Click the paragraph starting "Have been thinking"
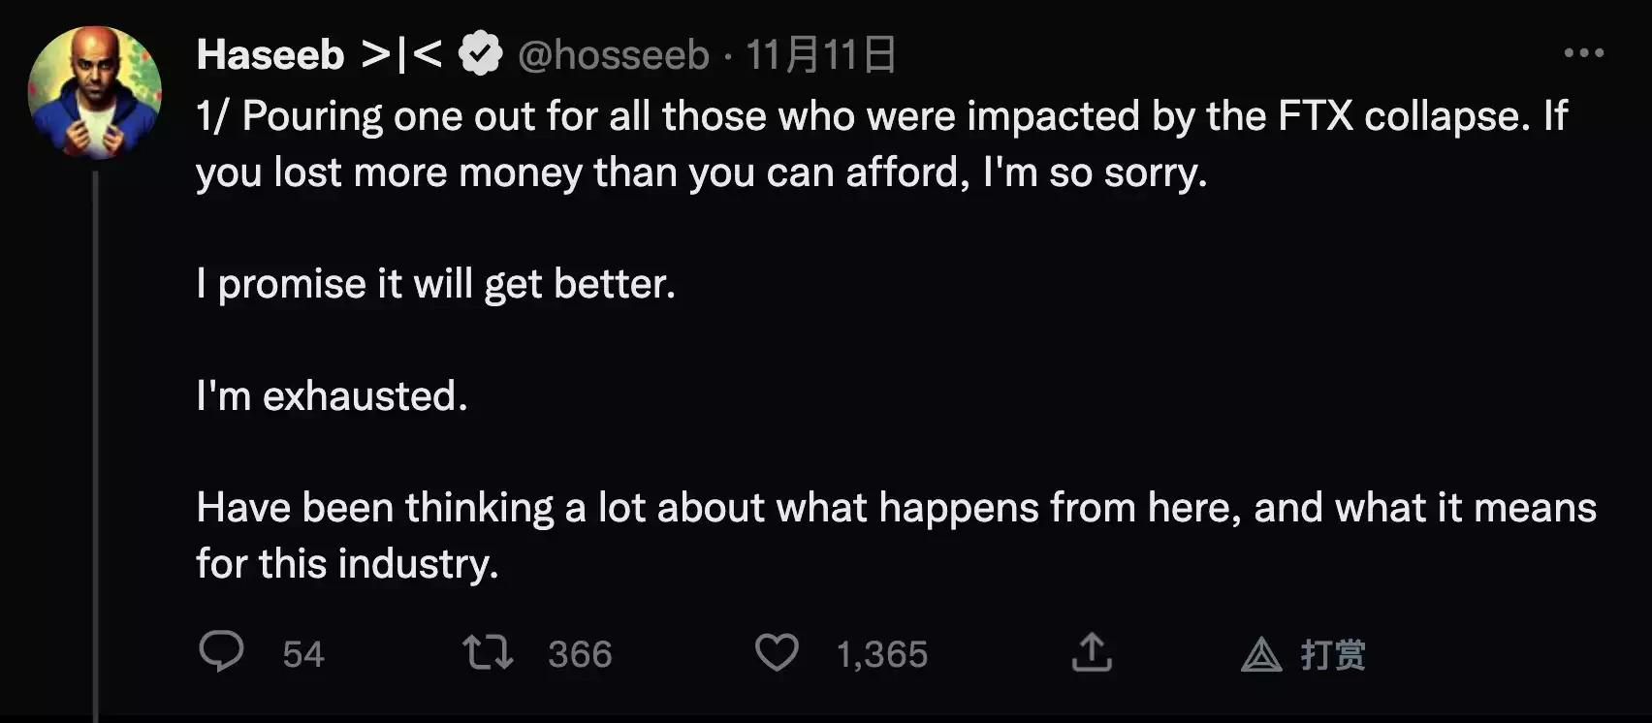 click(x=895, y=535)
